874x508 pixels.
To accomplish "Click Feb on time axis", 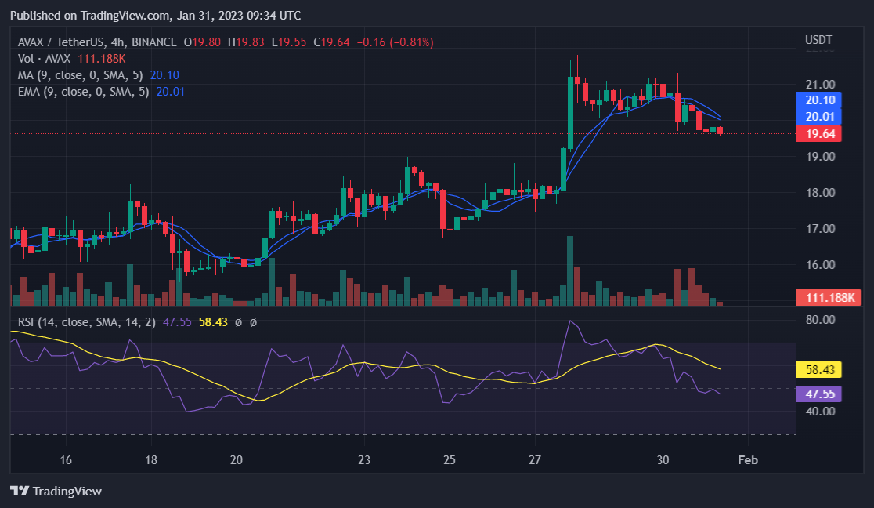I will point(748,460).
